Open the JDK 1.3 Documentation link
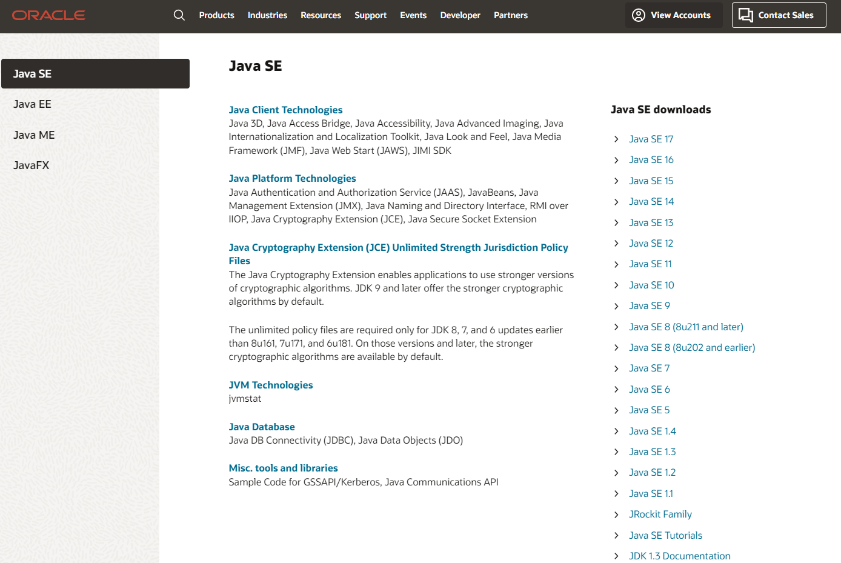 (x=679, y=556)
